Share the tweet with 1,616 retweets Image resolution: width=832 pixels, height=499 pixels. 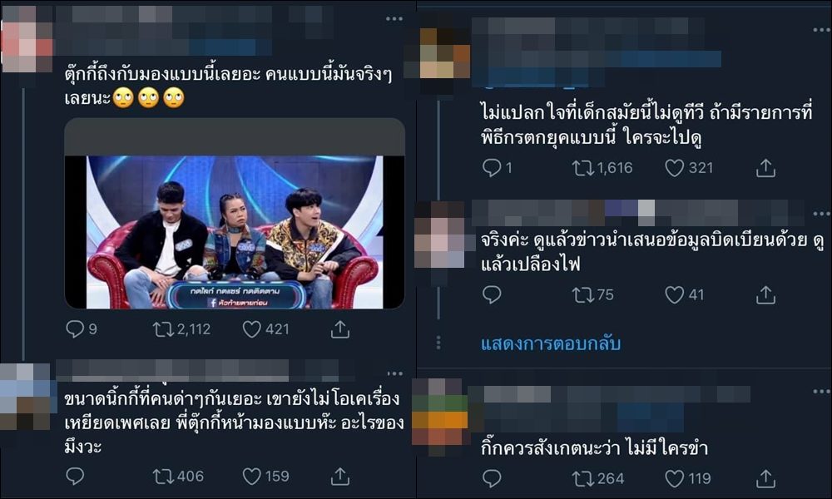pyautogui.click(x=765, y=168)
